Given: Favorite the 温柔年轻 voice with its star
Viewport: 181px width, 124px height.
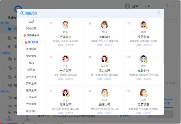Looking at the screenshot, I should tap(90, 23).
